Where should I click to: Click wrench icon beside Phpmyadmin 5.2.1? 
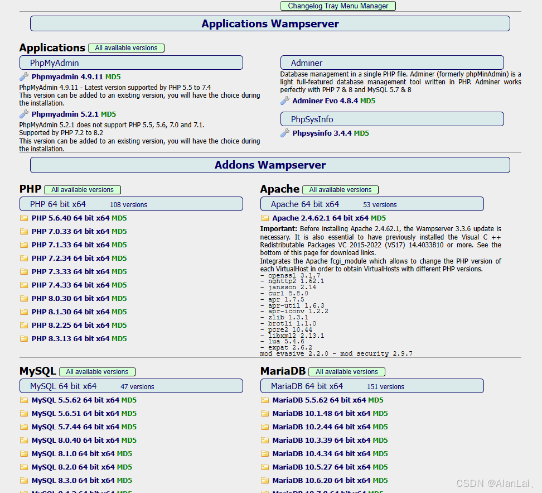(24, 114)
